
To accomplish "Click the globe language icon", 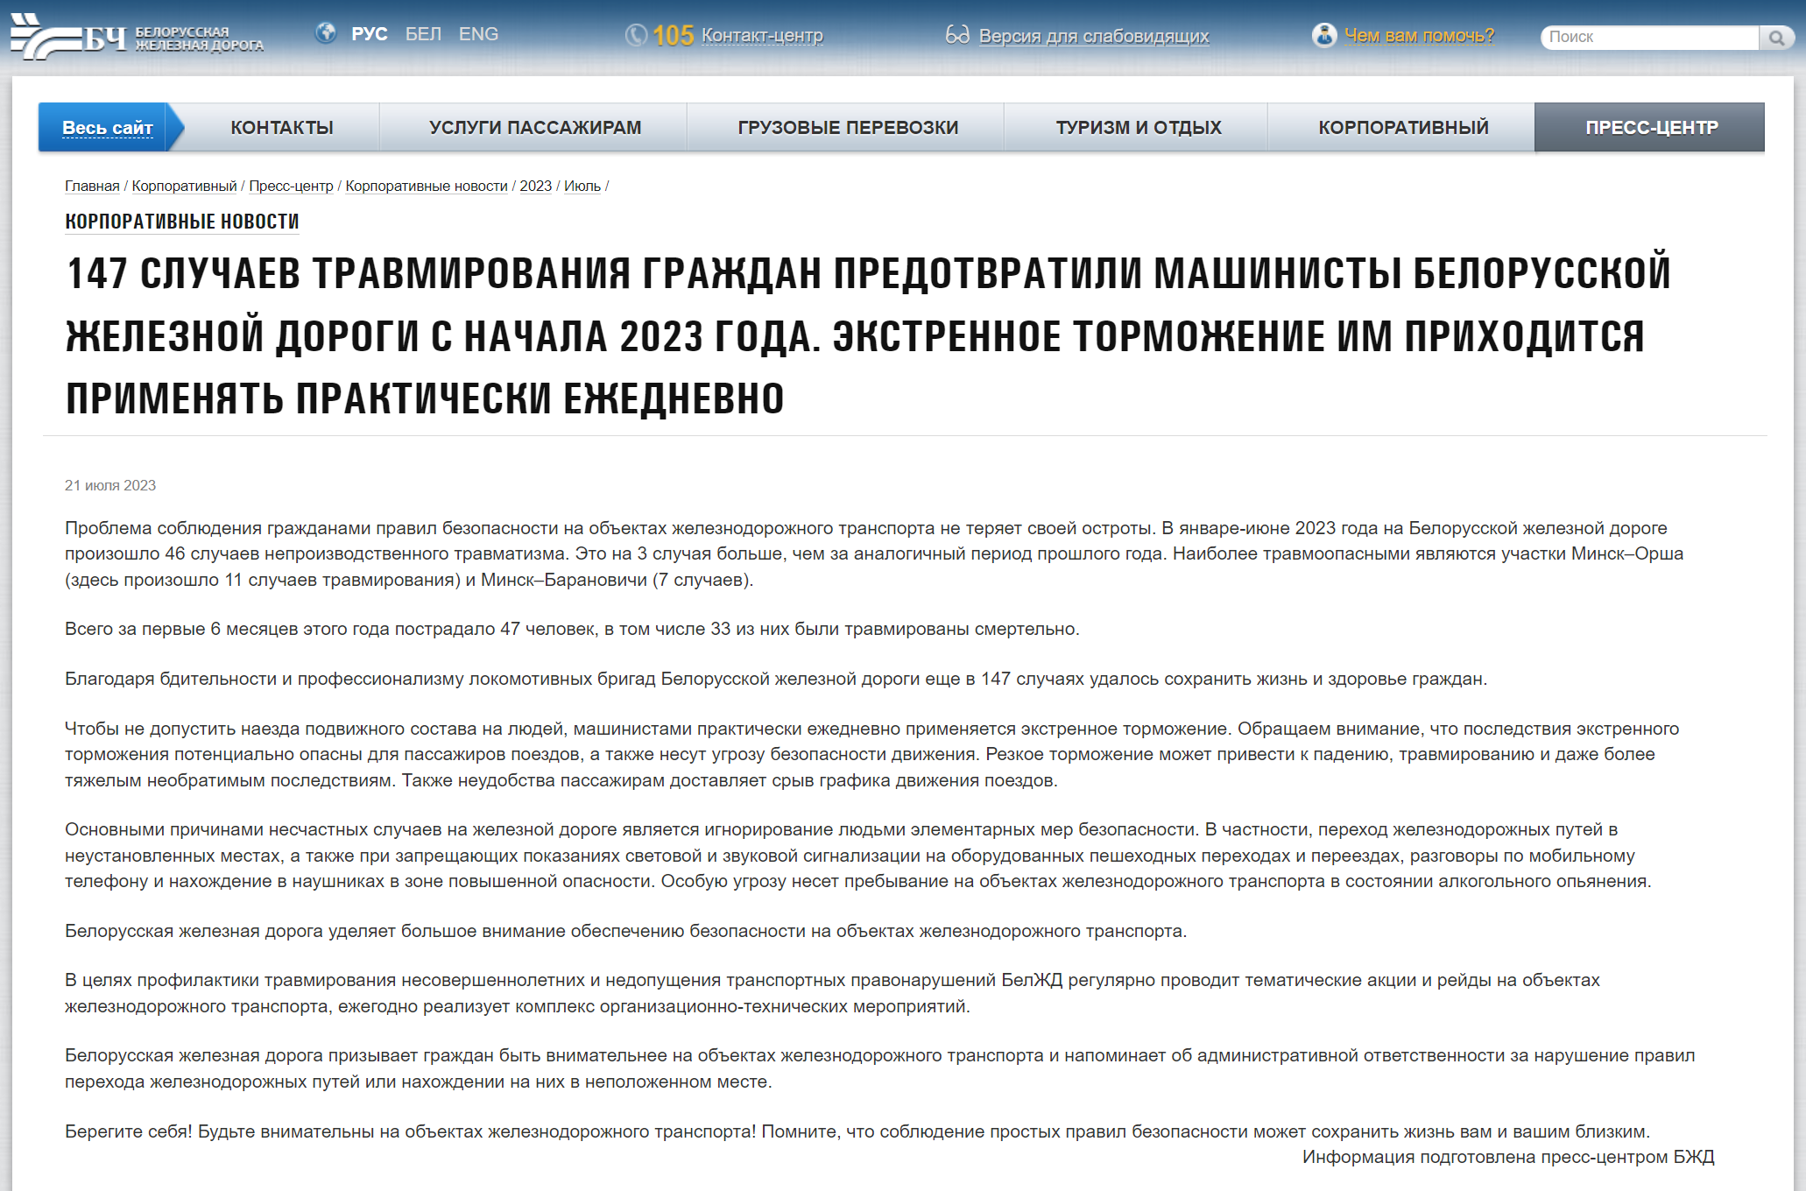I will [x=326, y=33].
